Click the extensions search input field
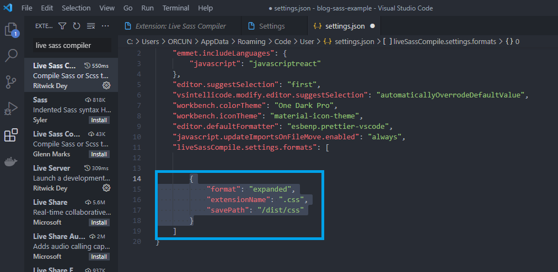 pos(72,46)
